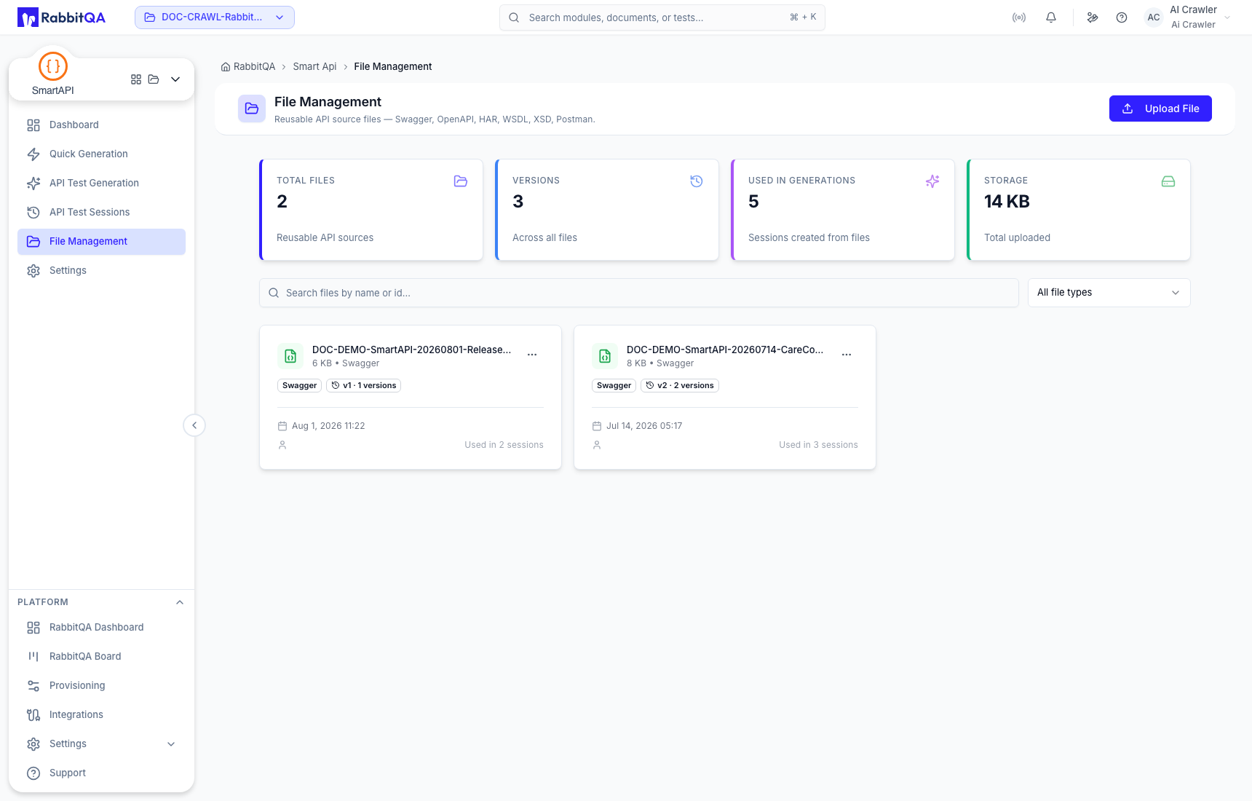Click the v2 · 2 versions badge
Image resolution: width=1252 pixels, height=801 pixels.
click(680, 386)
